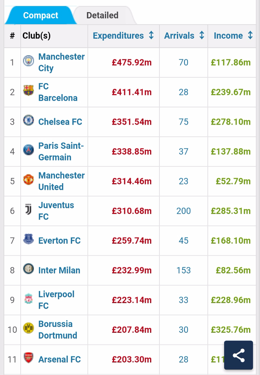This screenshot has height=375, width=260.
Task: Click the Chelsea FC crest icon
Action: (28, 121)
